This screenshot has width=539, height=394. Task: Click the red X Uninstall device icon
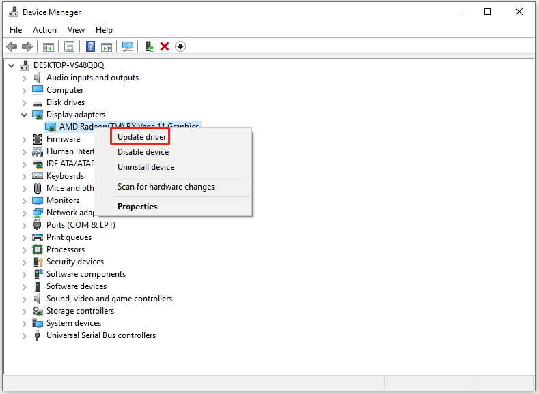click(165, 46)
